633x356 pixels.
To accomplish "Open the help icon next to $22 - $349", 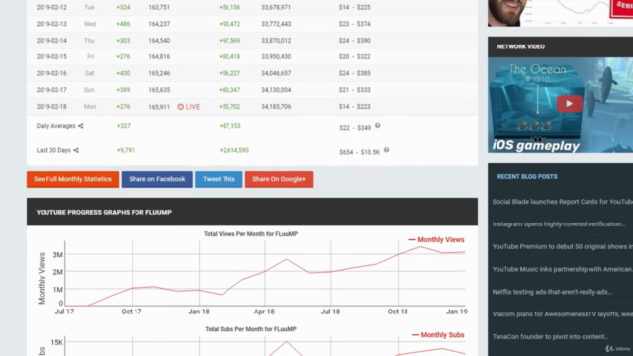I will 378,126.
